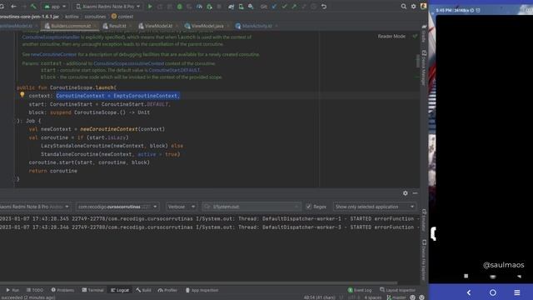Open Show only selected application dropdown
Screen dimensions: 533x300
374,207
